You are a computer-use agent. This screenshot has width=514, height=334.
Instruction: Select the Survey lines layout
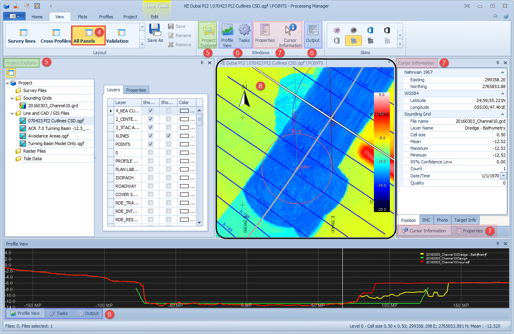tap(22, 36)
